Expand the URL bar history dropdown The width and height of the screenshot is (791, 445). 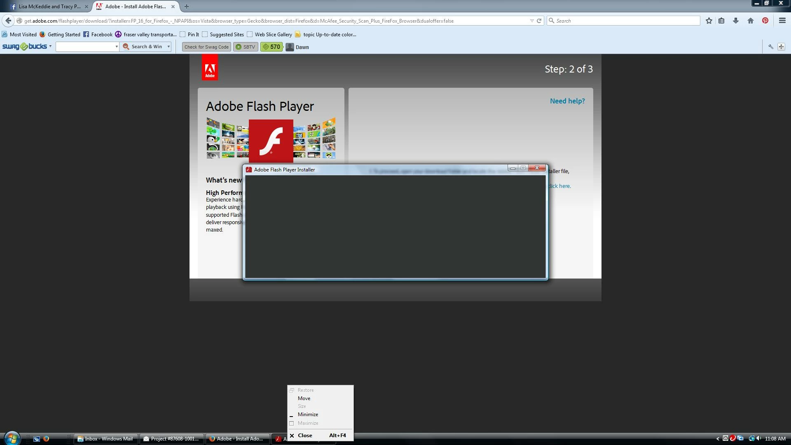[x=531, y=21]
